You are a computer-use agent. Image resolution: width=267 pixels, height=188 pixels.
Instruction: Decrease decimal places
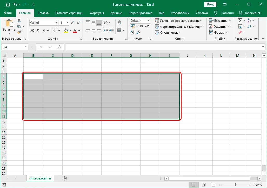tap(138, 32)
